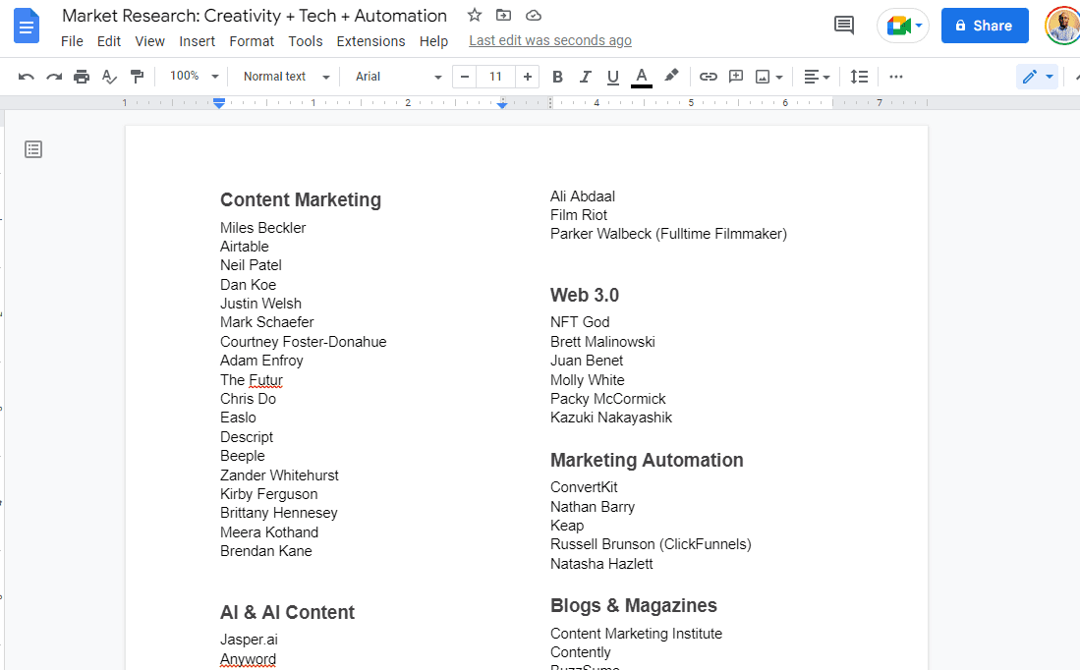Increase font size
Image resolution: width=1080 pixels, height=670 pixels.
click(x=528, y=77)
